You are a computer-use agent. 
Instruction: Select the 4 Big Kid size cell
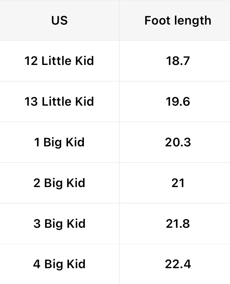(x=59, y=264)
